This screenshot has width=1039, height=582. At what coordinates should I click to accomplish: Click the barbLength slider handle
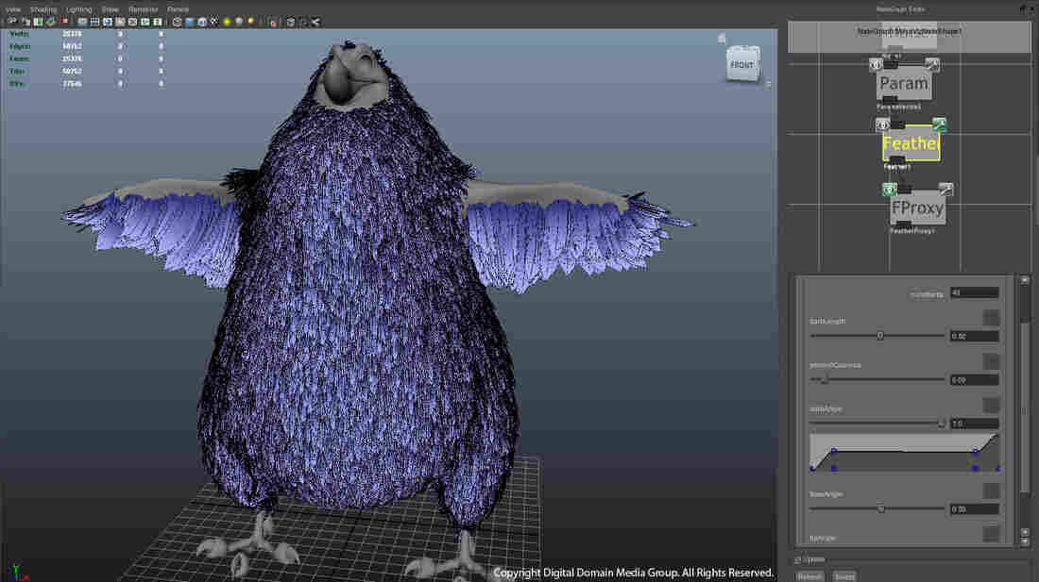coord(880,336)
